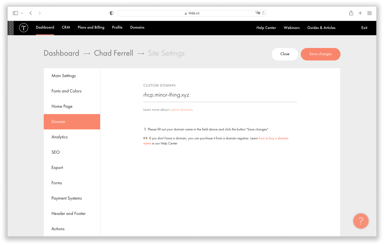Open a new tab with the plus icon
Viewport: 384px width, 245px height.
[360, 13]
